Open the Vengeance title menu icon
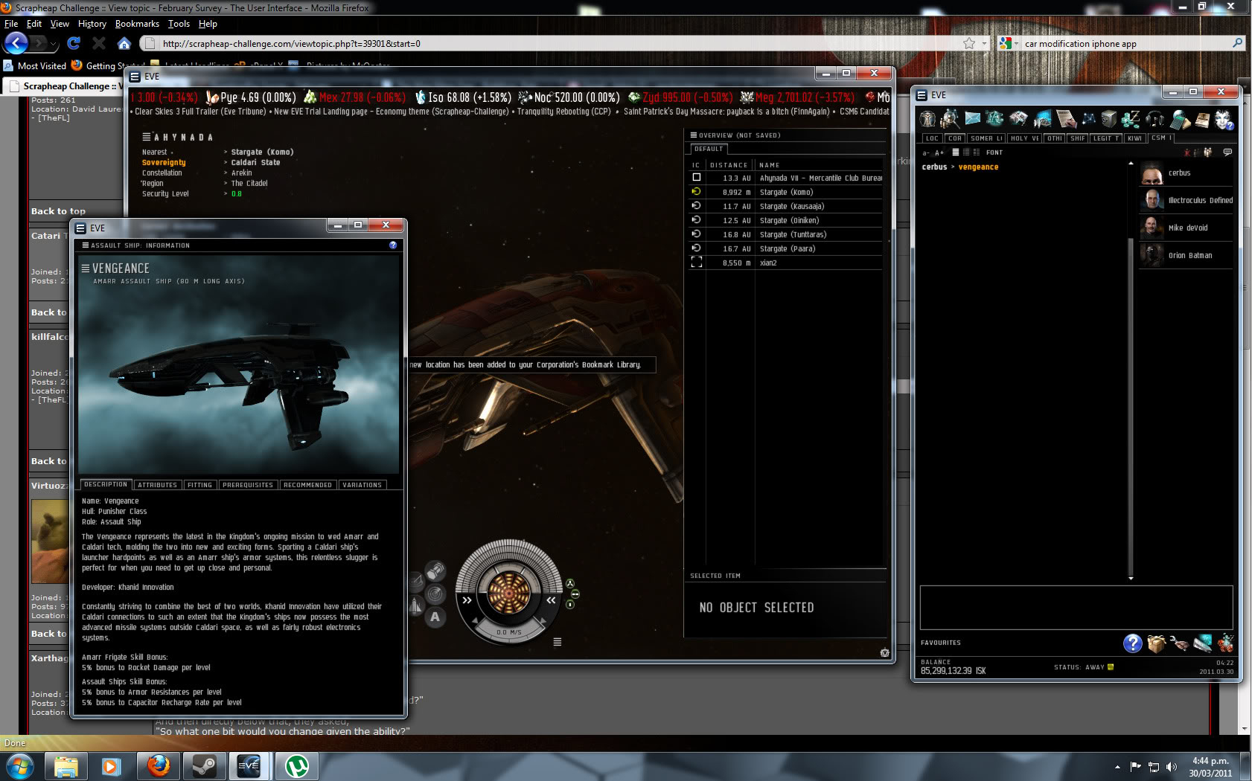The image size is (1252, 781). [x=86, y=269]
